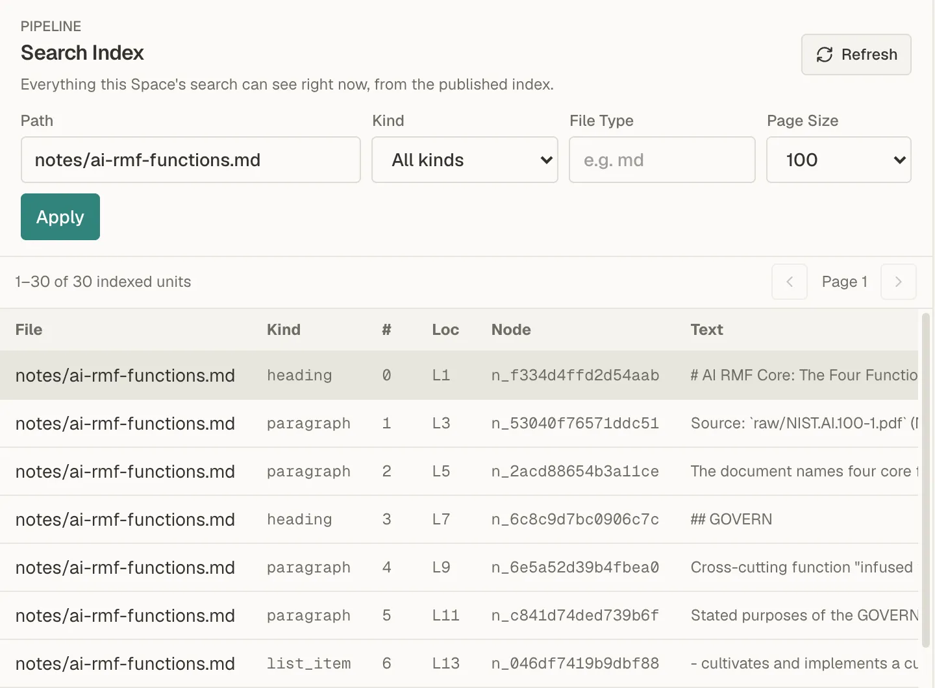935x688 pixels.
Task: Click the File column header
Action: tap(29, 330)
